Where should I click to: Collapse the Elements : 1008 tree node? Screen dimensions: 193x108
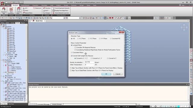(x=4, y=55)
